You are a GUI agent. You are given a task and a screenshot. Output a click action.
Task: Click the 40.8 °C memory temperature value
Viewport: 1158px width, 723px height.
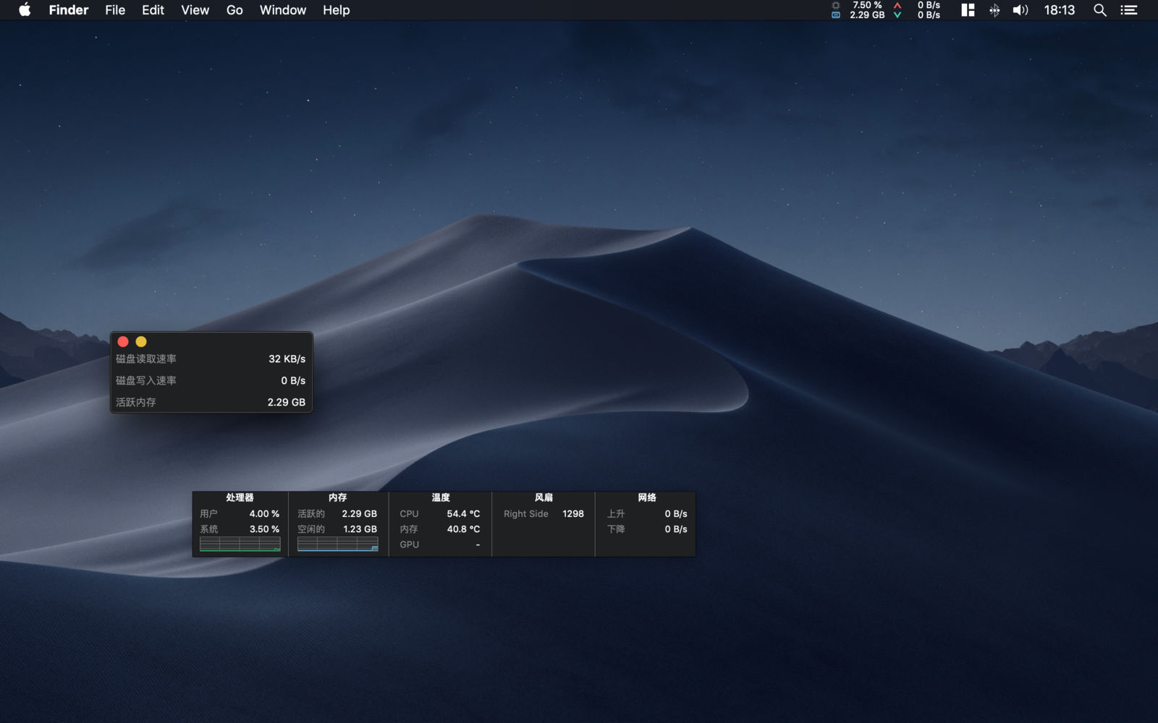[463, 529]
